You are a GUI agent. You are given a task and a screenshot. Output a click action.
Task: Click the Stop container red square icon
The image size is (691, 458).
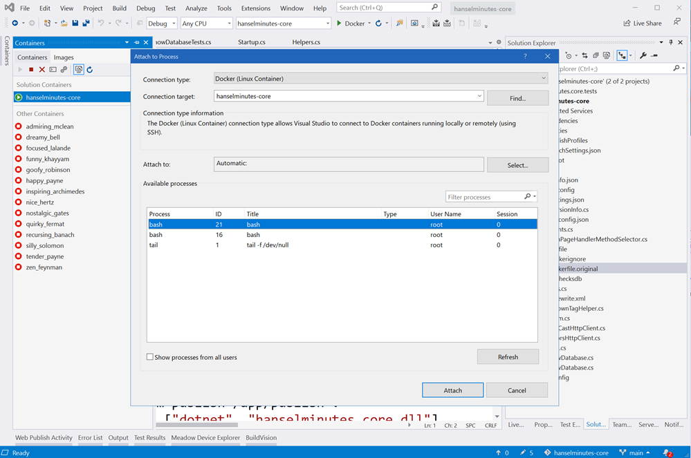pos(31,70)
